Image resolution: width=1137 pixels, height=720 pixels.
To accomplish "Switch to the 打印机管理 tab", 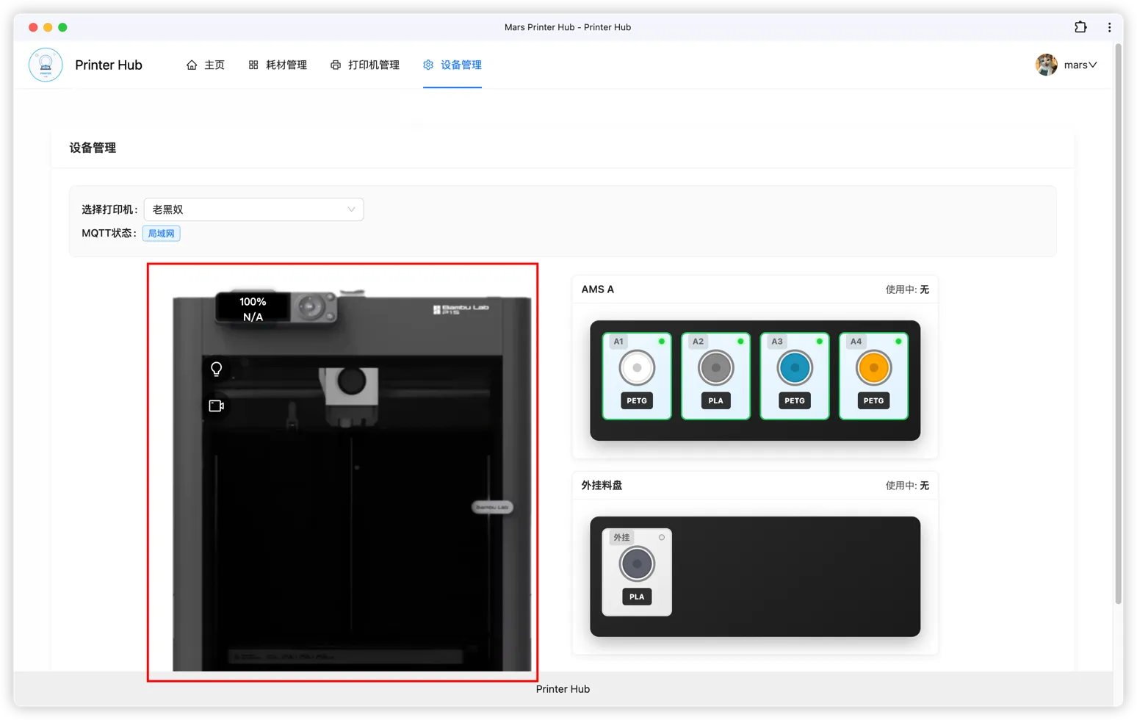I will click(365, 65).
